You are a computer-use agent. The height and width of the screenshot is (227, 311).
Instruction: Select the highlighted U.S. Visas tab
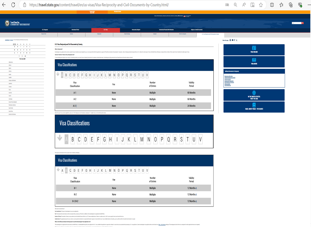pos(106,30)
